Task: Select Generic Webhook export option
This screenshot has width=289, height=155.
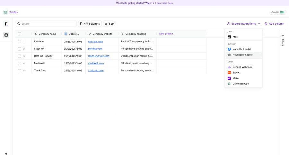Action: [x=243, y=67]
